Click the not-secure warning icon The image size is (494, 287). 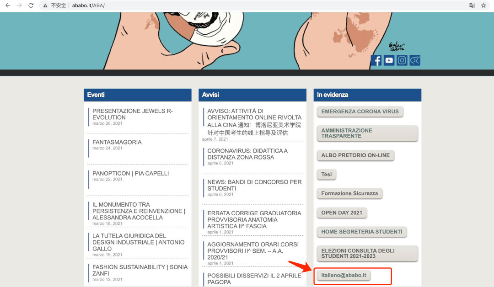pos(45,5)
